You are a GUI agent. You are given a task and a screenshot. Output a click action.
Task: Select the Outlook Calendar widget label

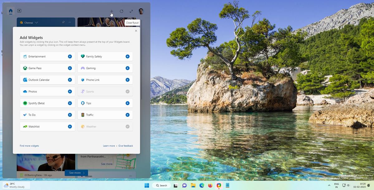39,80
